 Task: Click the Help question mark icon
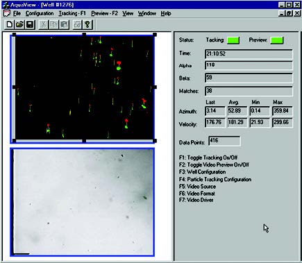click(87, 24)
